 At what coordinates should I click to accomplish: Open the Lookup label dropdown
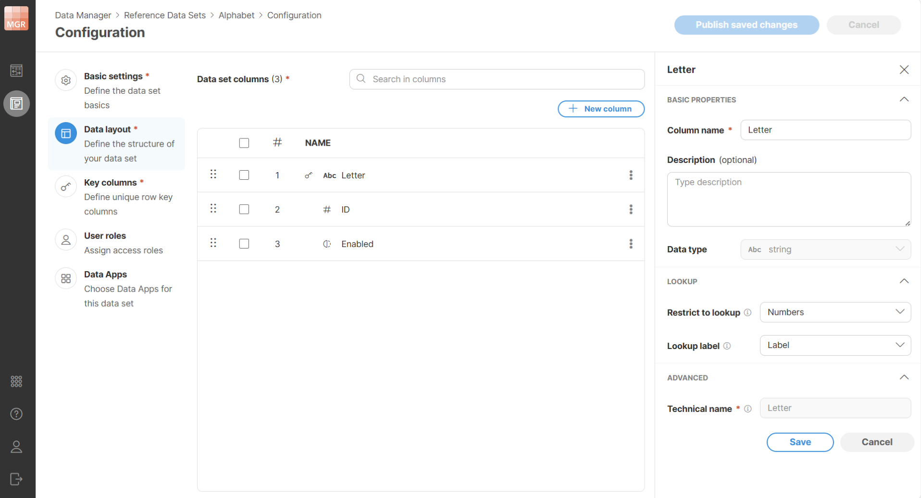(835, 345)
